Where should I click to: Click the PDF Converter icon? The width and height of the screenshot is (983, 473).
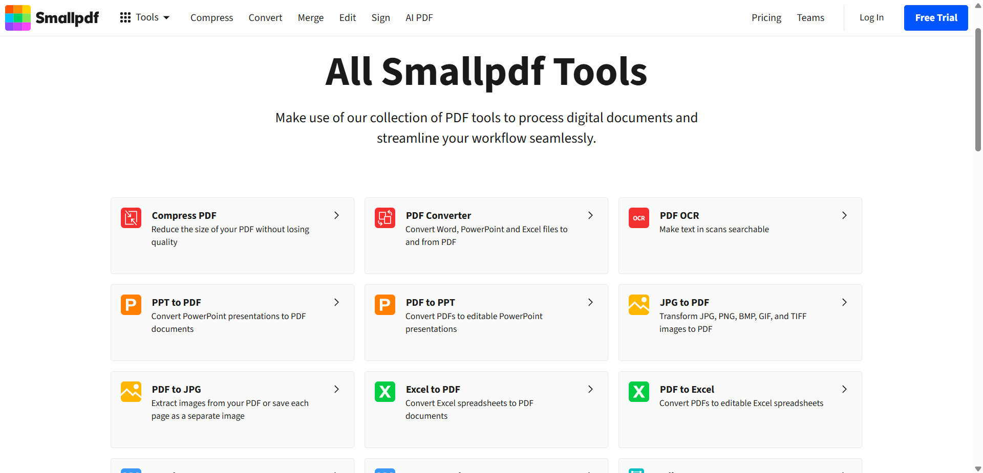385,218
